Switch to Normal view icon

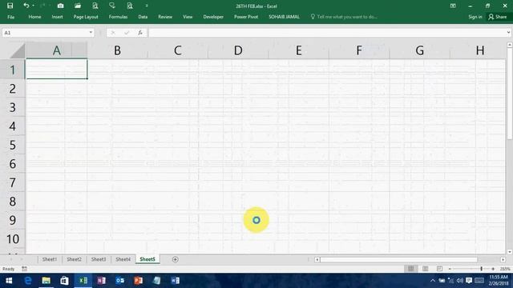click(411, 269)
